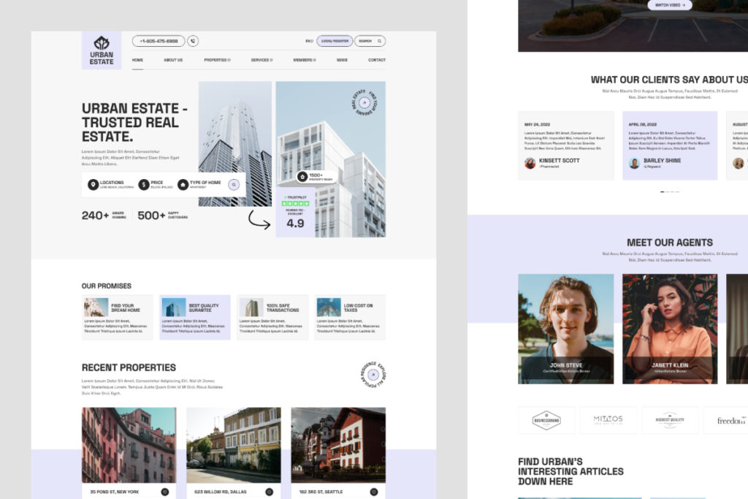Click the Type of Home house icon
Image resolution: width=748 pixels, height=499 pixels.
(x=183, y=185)
